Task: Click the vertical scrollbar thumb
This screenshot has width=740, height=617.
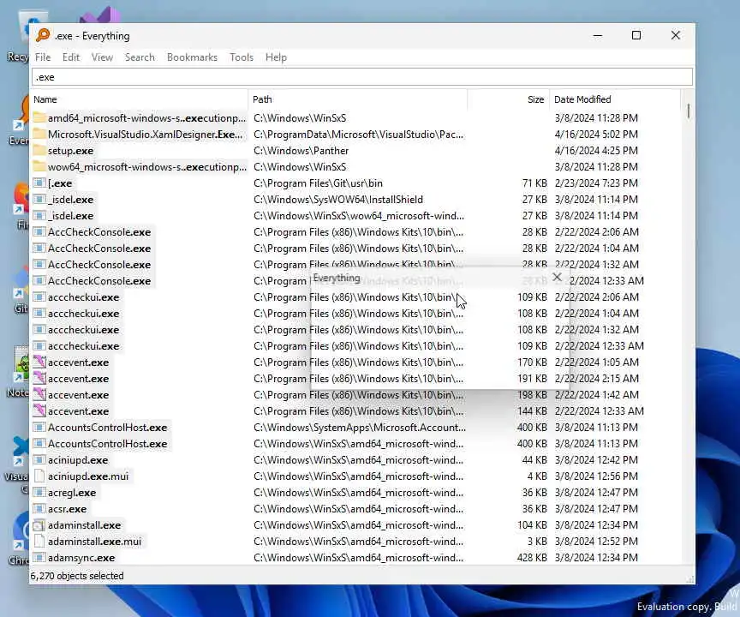Action: click(x=689, y=111)
